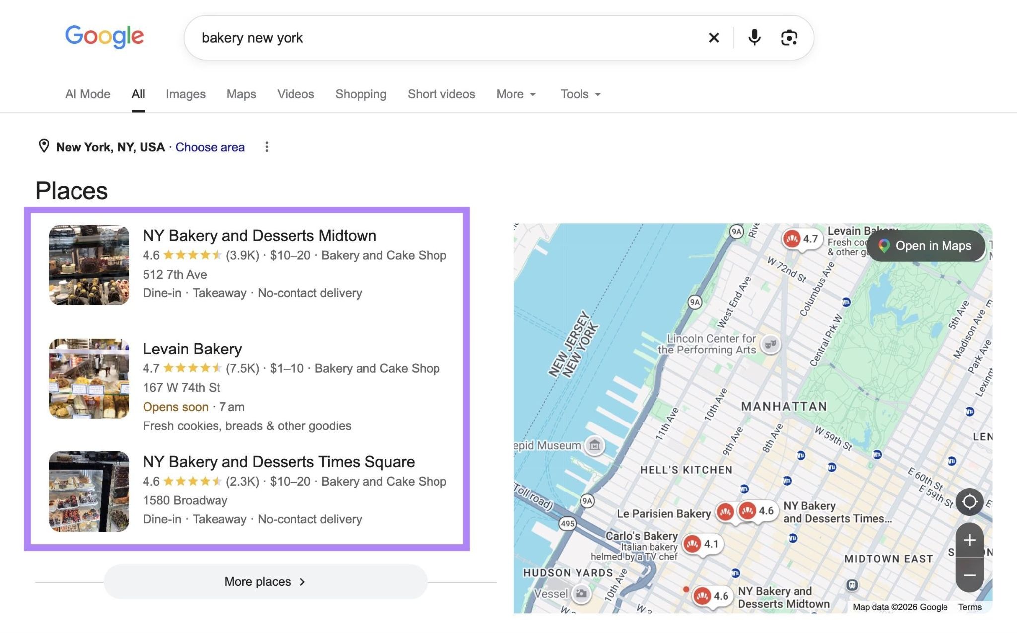Image resolution: width=1017 pixels, height=633 pixels.
Task: Click the 167 W 74th St address
Action: 181,387
